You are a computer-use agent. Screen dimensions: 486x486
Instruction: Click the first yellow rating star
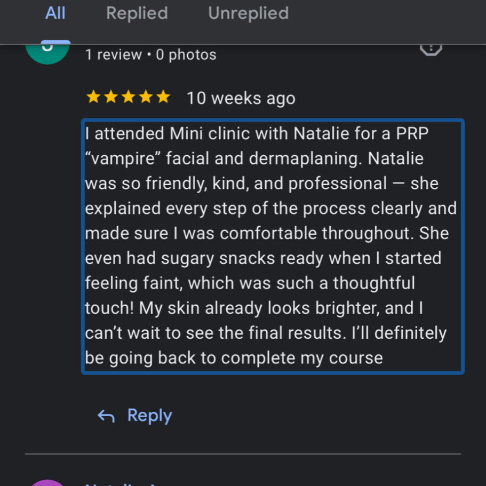click(93, 97)
